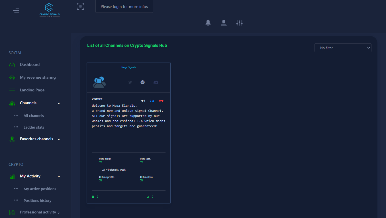Viewport: 386px width, 218px height.
Task: Click Please login for more infos button
Action: [x=124, y=7]
